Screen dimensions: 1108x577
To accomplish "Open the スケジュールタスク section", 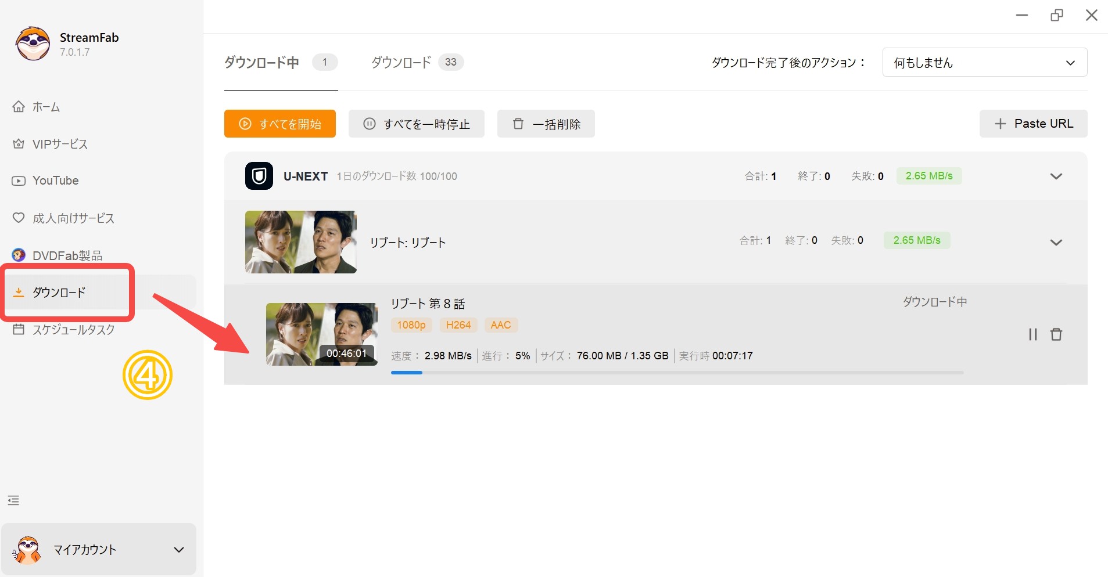I will (x=73, y=330).
